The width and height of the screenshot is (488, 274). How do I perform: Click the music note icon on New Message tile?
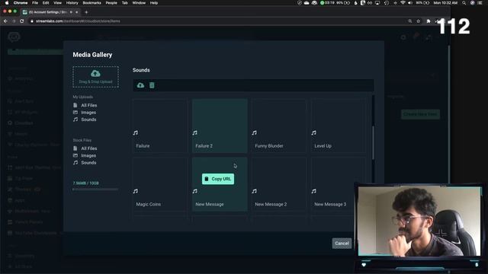pos(195,191)
